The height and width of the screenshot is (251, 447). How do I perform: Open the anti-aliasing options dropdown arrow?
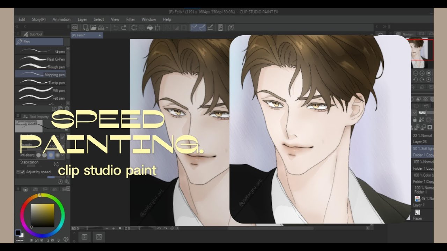pos(63,155)
